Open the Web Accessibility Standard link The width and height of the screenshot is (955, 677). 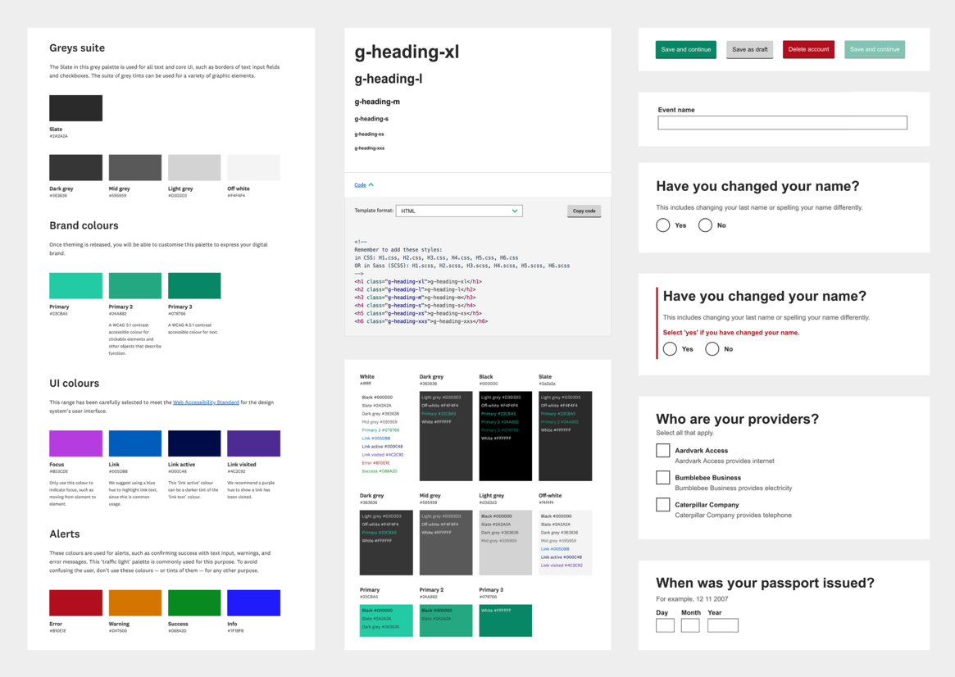coord(206,402)
